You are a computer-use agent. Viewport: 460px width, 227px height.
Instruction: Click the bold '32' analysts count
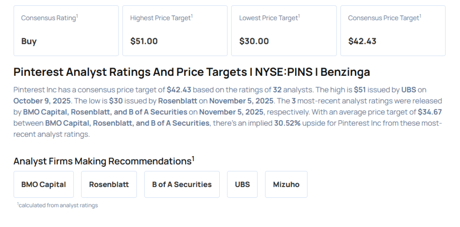(277, 90)
